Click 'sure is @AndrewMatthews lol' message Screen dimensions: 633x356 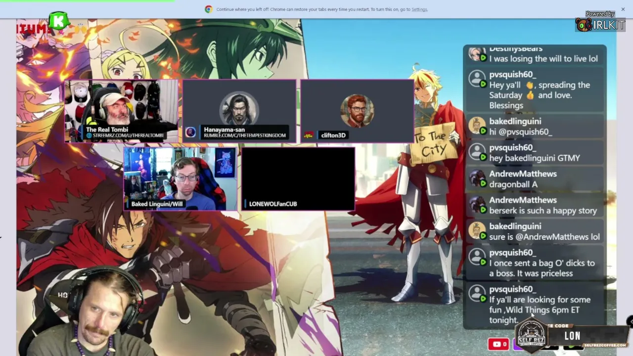click(x=544, y=237)
